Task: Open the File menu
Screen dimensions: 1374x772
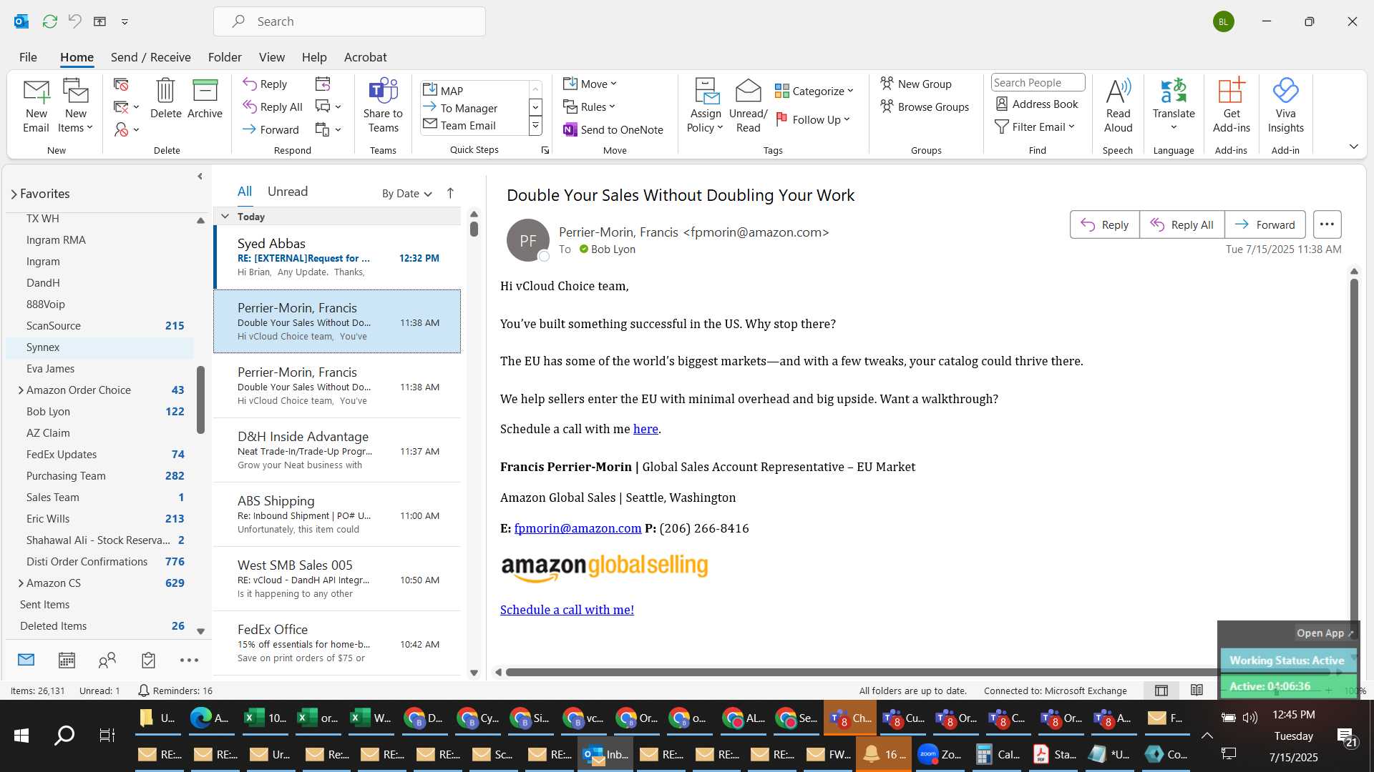Action: click(28, 57)
